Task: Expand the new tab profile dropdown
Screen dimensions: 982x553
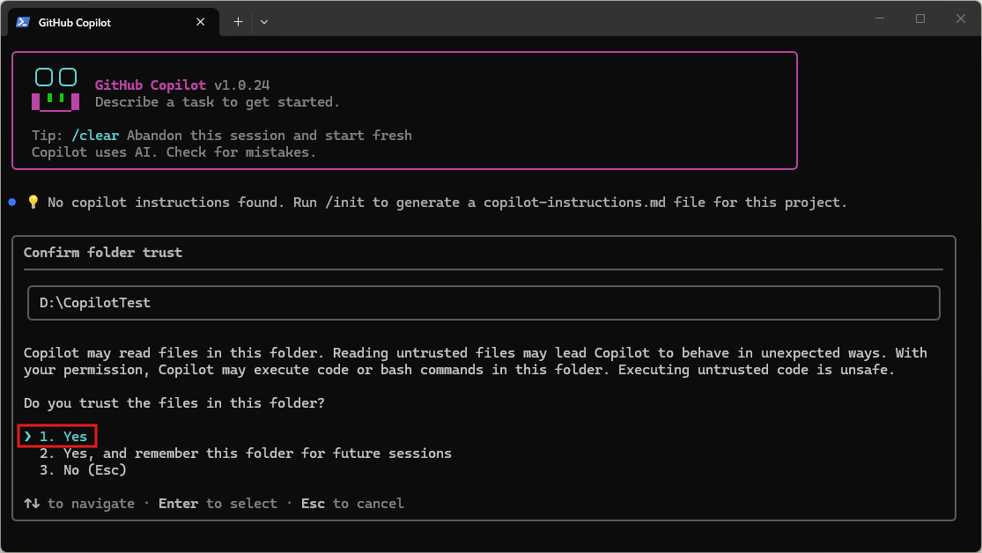Action: point(264,22)
